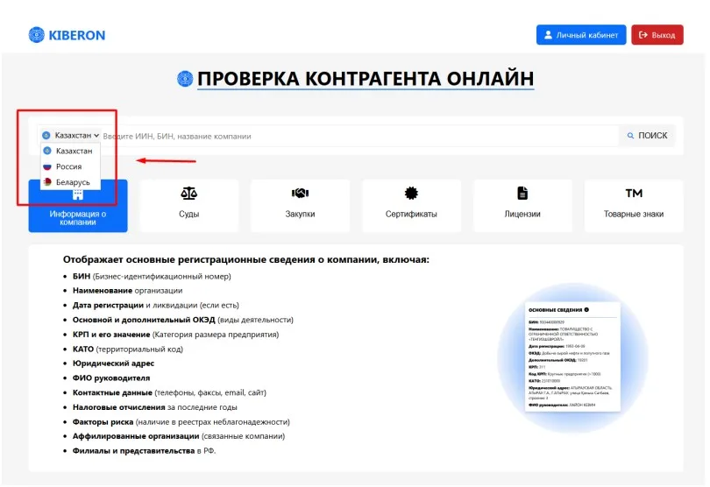Click ПРОВЕРКА КОНТРАГЕНТА ОНЛАЙН heading

(x=366, y=79)
